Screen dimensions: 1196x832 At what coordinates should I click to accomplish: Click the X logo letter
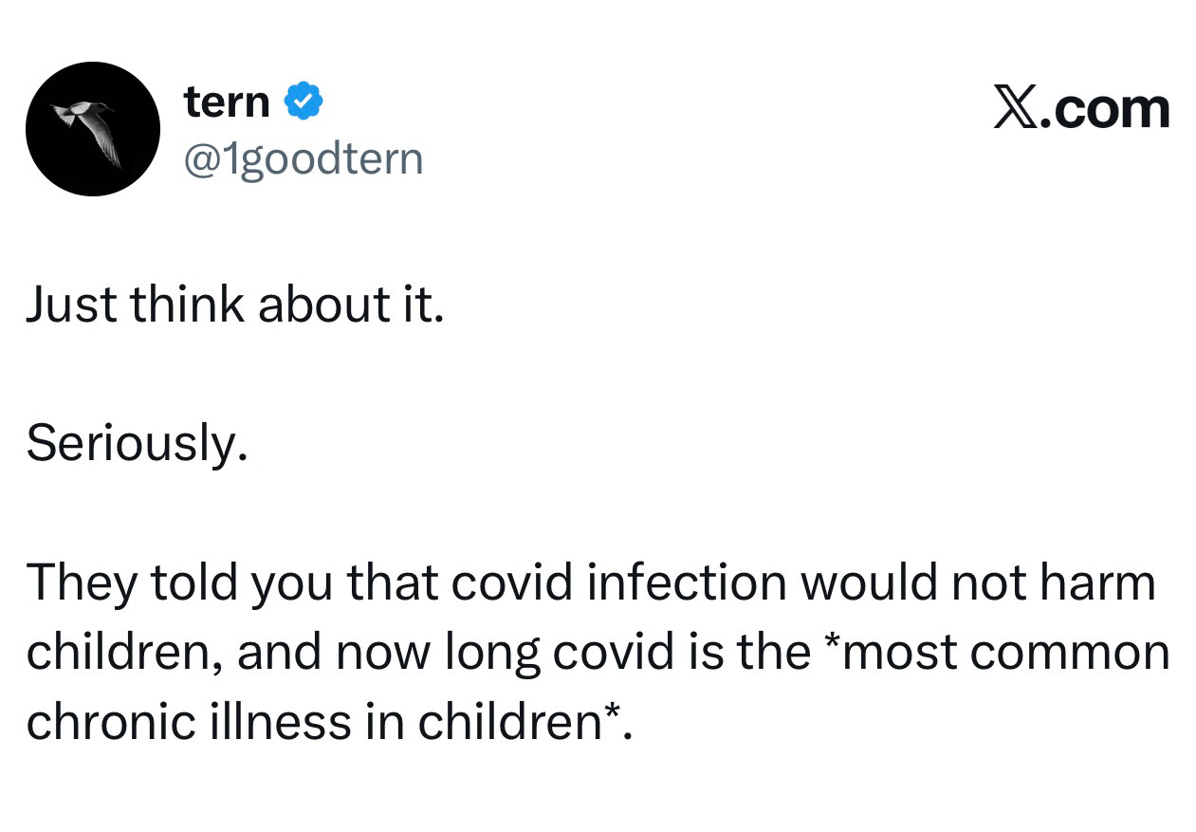pyautogui.click(x=1017, y=107)
